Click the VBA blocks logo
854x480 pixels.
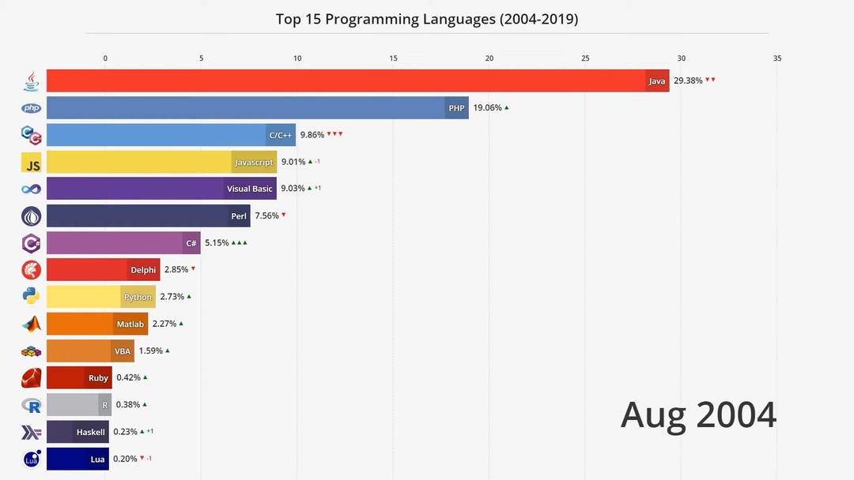click(x=31, y=351)
